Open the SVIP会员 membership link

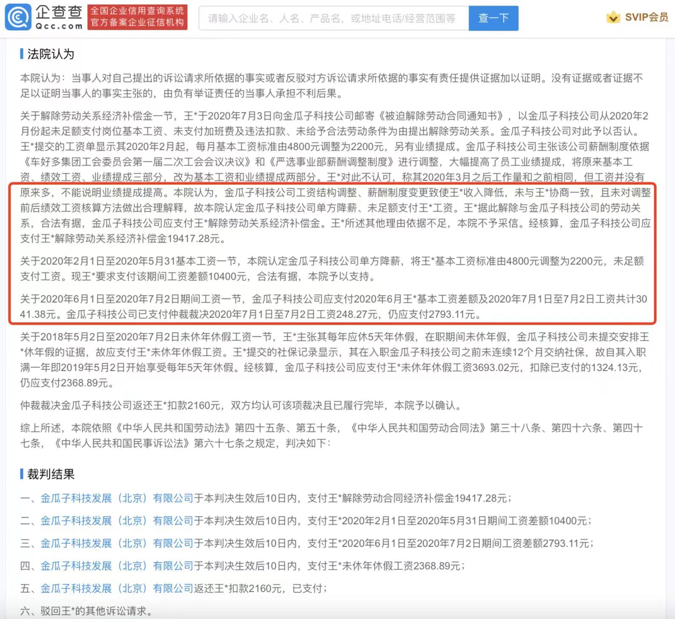646,17
